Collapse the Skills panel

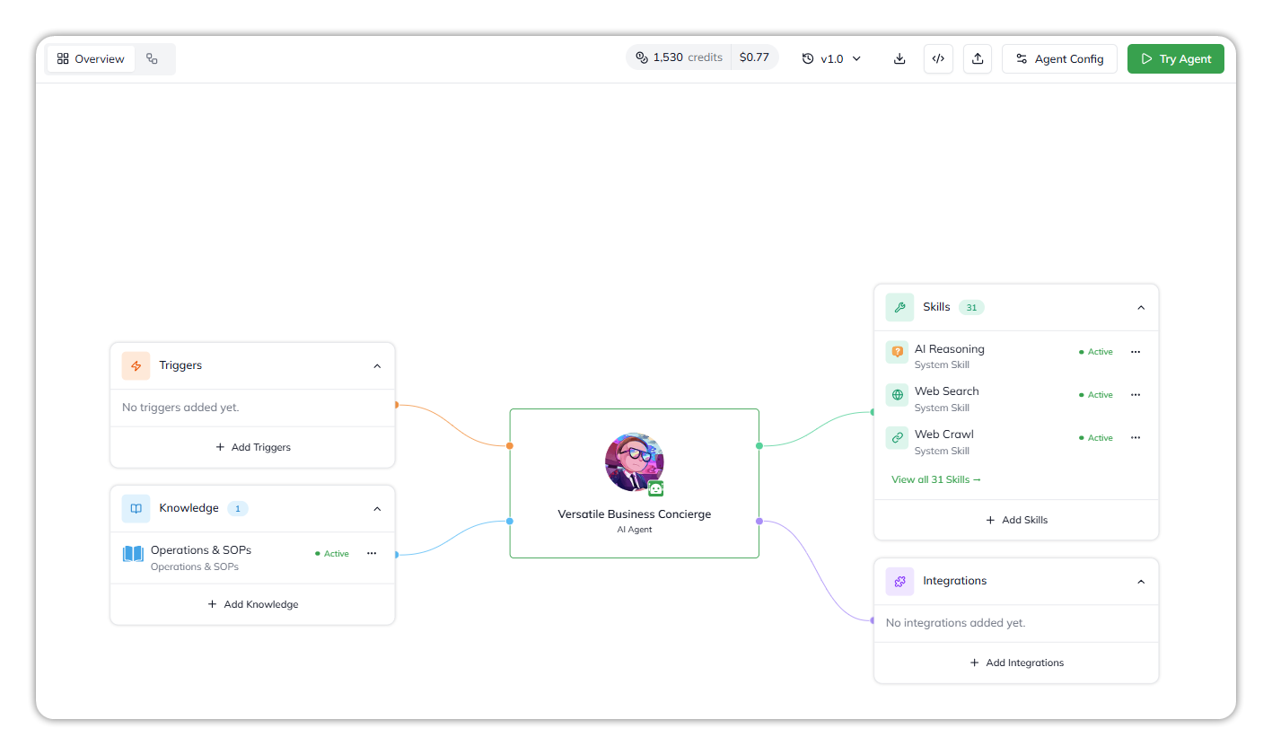(x=1141, y=308)
